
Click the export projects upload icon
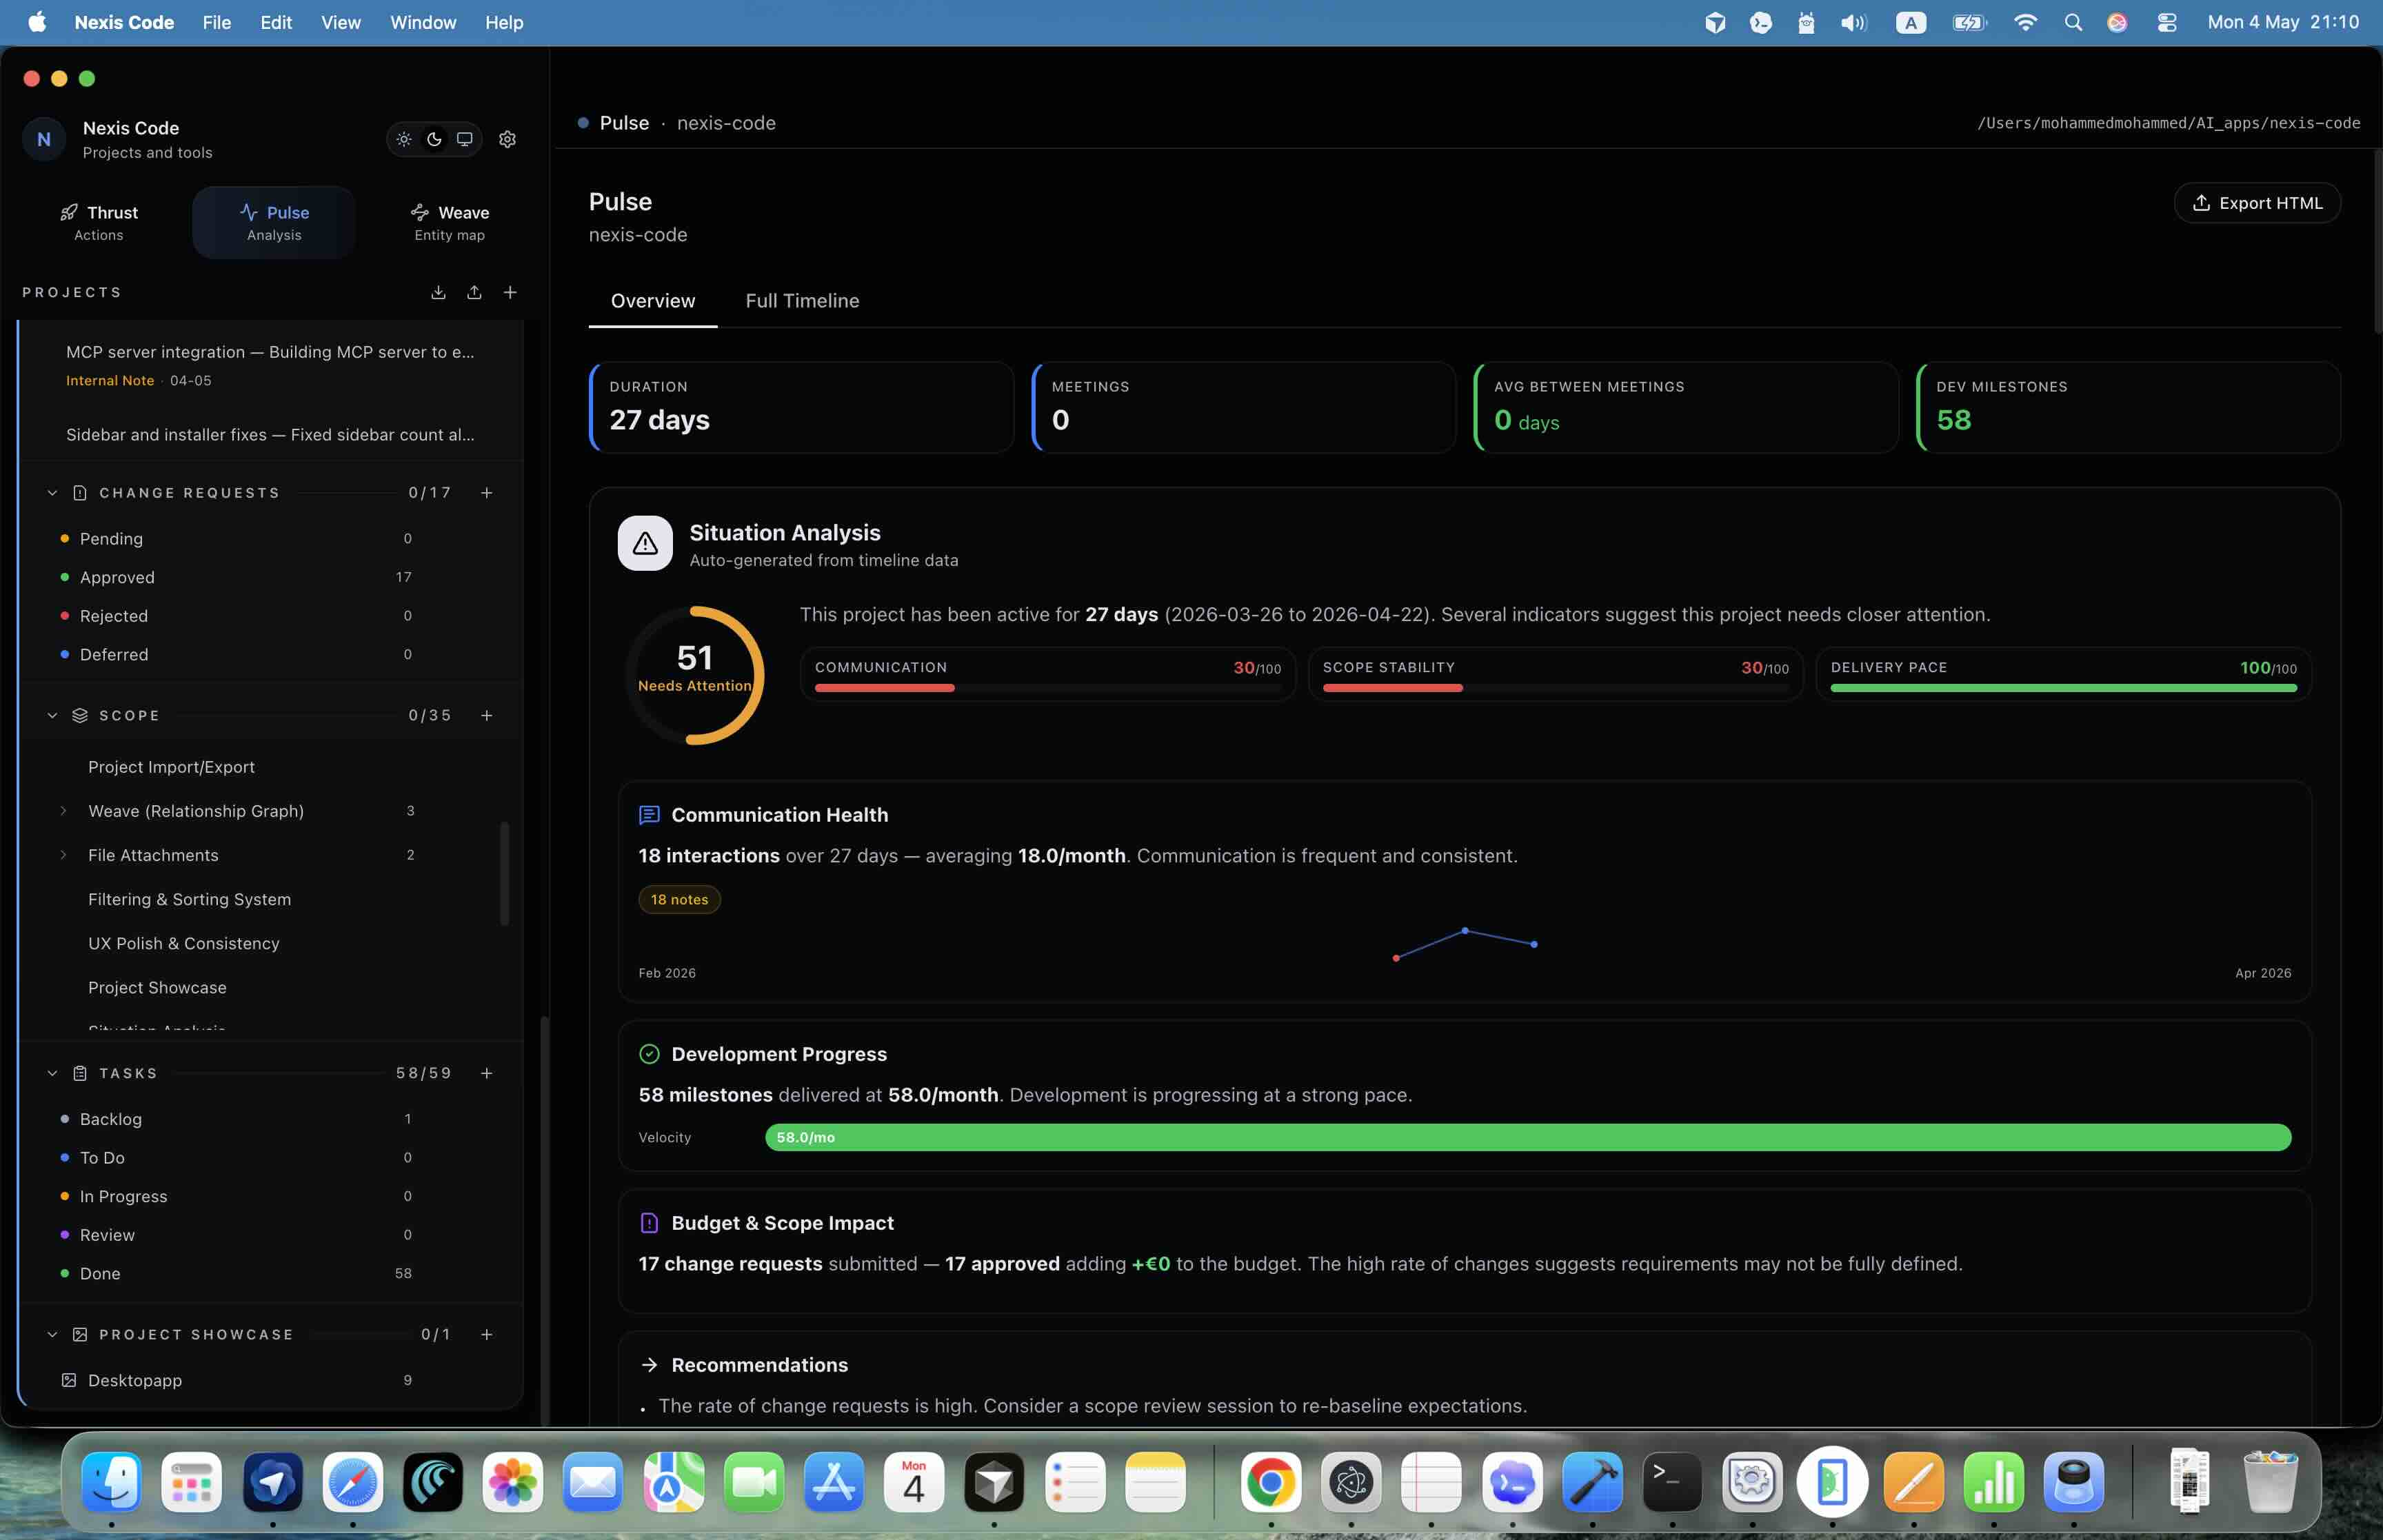click(x=474, y=292)
